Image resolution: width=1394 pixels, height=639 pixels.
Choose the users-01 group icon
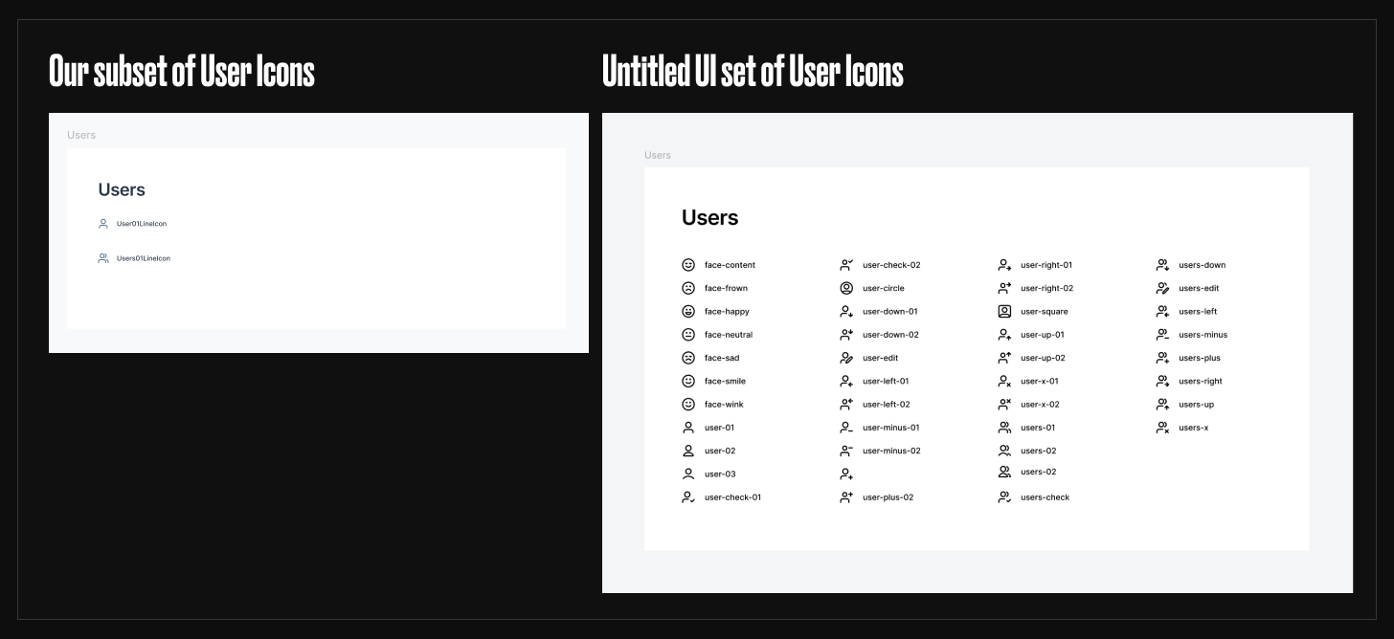coord(1004,428)
